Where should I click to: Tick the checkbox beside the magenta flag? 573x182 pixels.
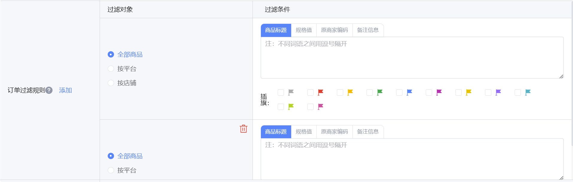[x=429, y=92]
